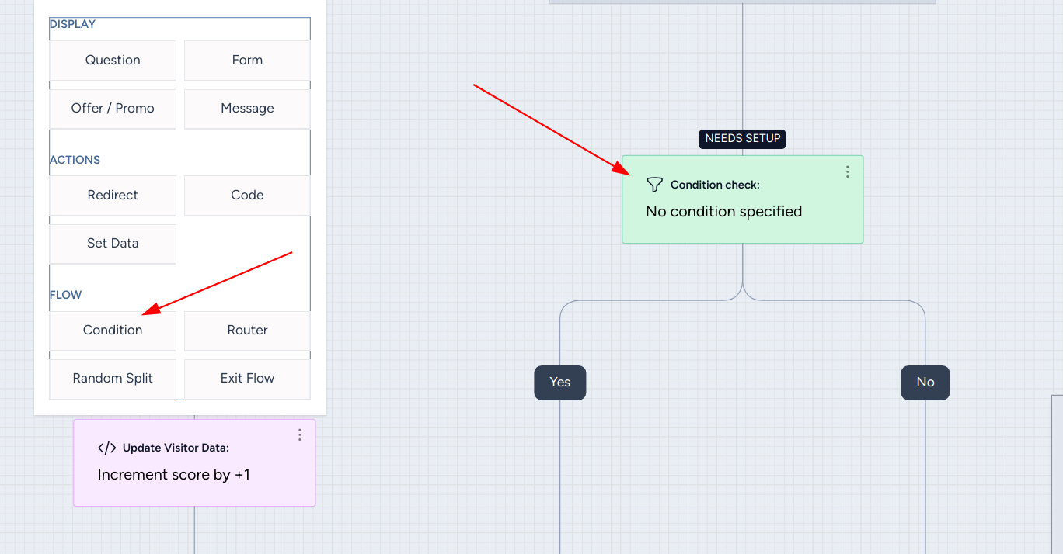
Task: Select the Router flow step
Action: pos(247,331)
